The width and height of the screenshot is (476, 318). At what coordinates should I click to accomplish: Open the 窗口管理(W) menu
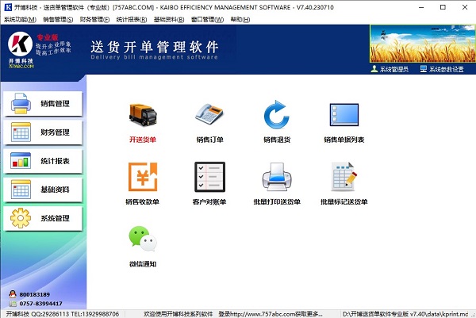(x=207, y=19)
